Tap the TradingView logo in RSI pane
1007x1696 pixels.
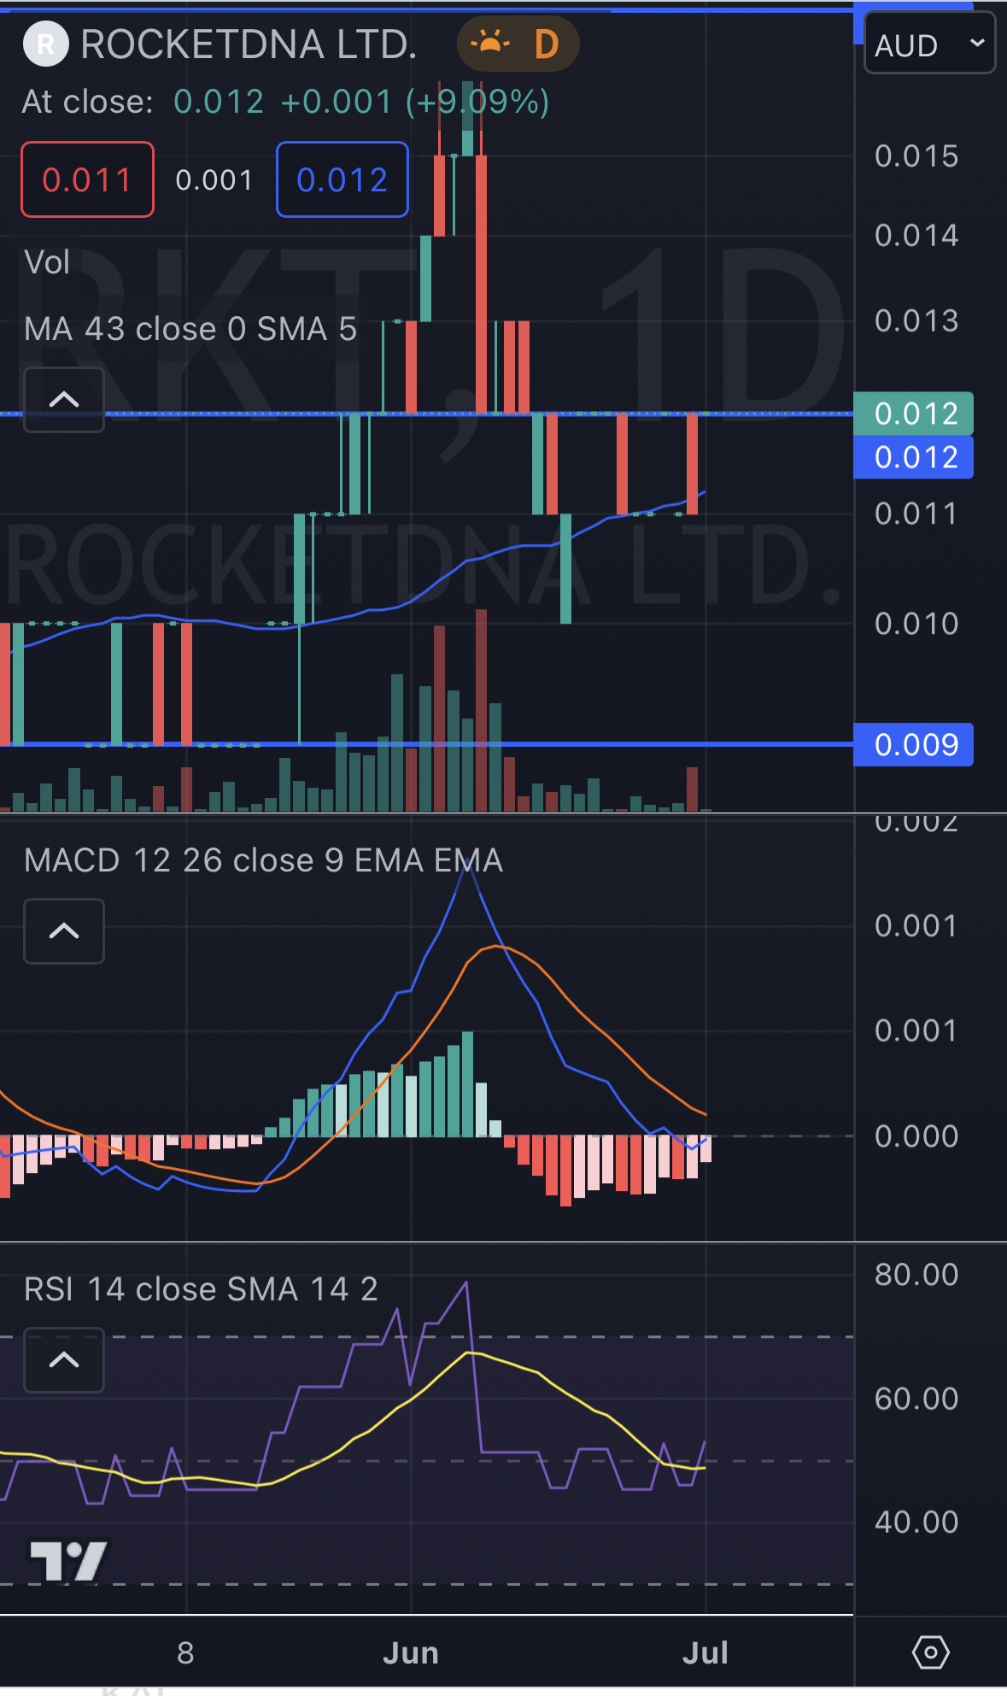click(x=68, y=1561)
